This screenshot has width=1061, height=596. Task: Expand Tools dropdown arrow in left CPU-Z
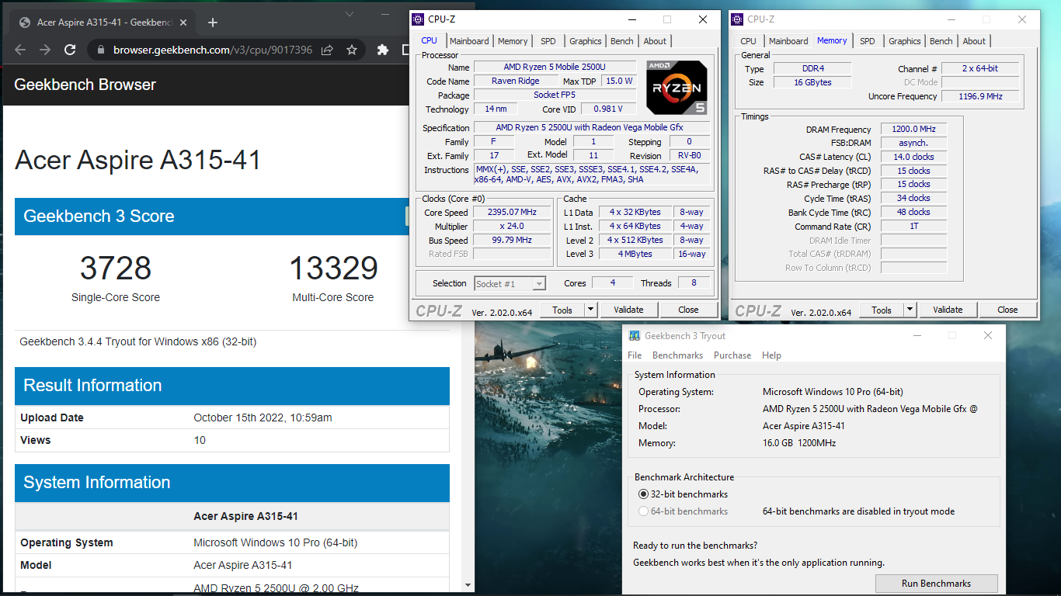point(591,310)
